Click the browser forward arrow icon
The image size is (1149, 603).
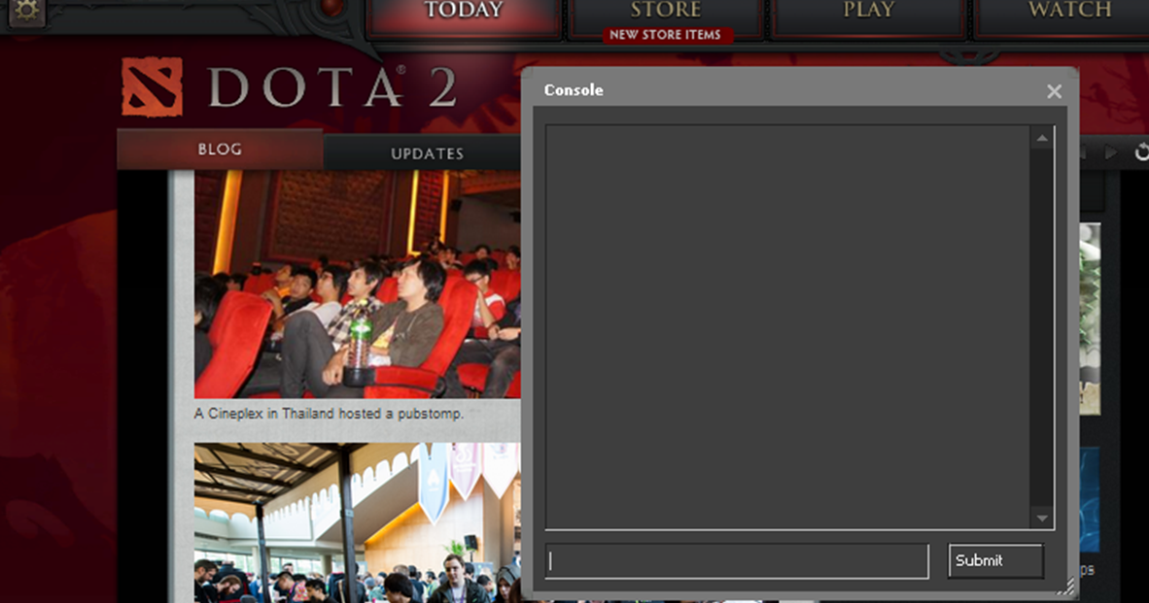[1111, 152]
